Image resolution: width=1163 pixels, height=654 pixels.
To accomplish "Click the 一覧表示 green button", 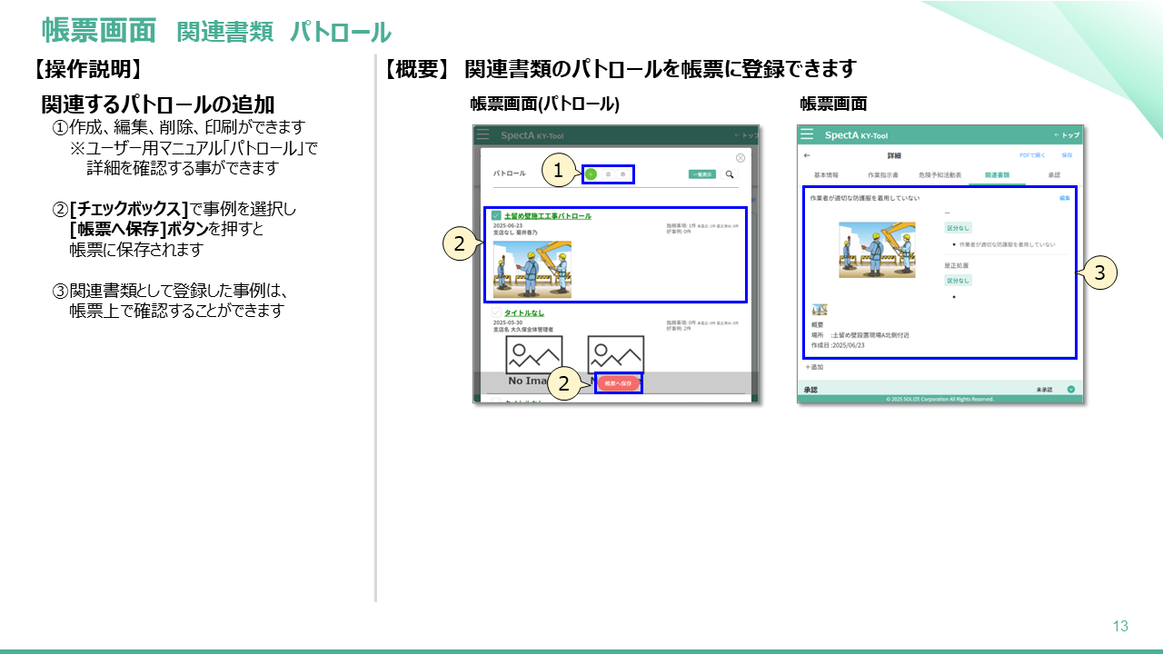I will (701, 173).
